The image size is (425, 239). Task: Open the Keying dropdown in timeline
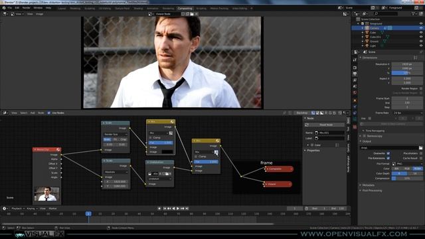pos(32,208)
